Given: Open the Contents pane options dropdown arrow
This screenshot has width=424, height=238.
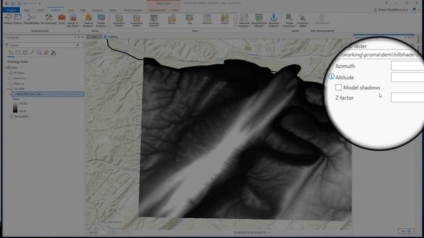Looking at the screenshot, I should coord(75,38).
